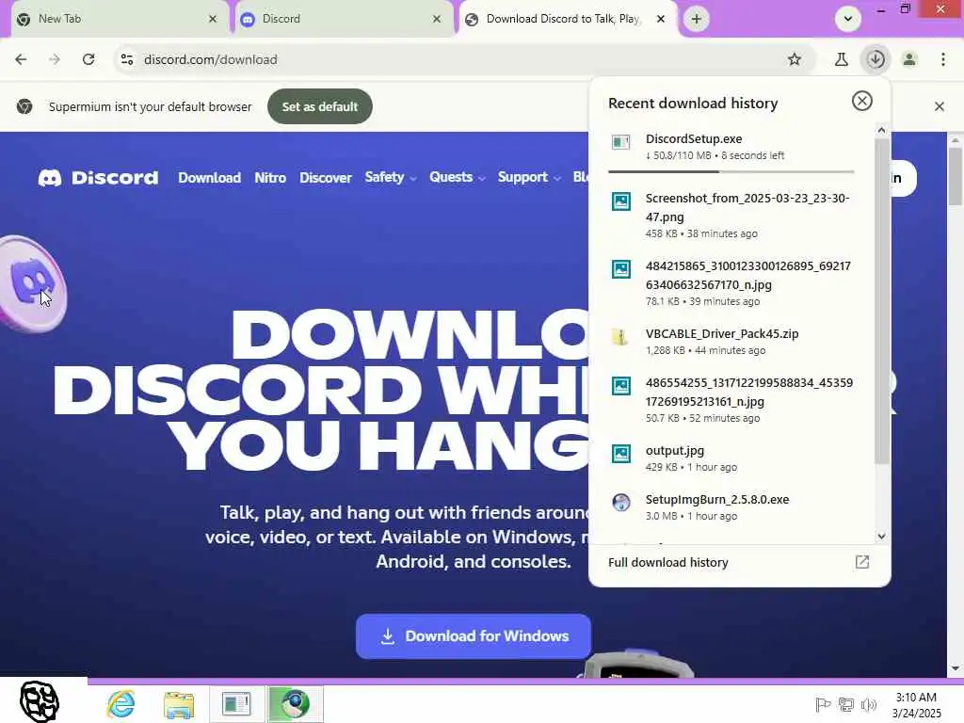Click the Screenshot_from_2025-03-23 png image icon
The height and width of the screenshot is (723, 964).
[x=621, y=201]
